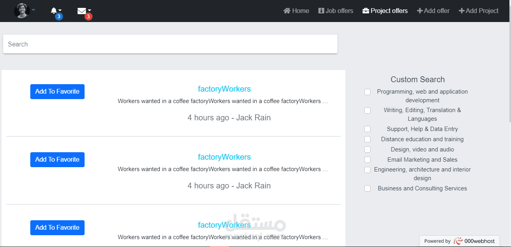Click the Home house icon
This screenshot has width=511, height=247.
287,11
